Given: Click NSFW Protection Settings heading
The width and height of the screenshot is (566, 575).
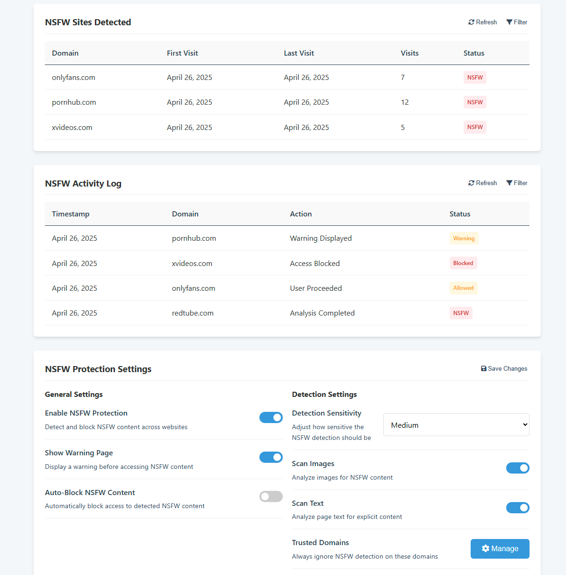Looking at the screenshot, I should (98, 369).
